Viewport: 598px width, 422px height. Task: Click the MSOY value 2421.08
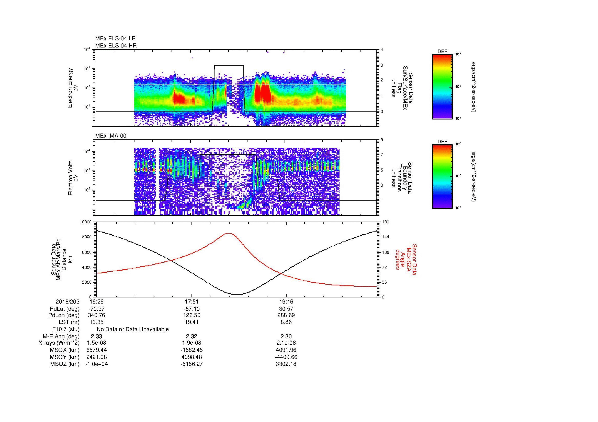96,357
